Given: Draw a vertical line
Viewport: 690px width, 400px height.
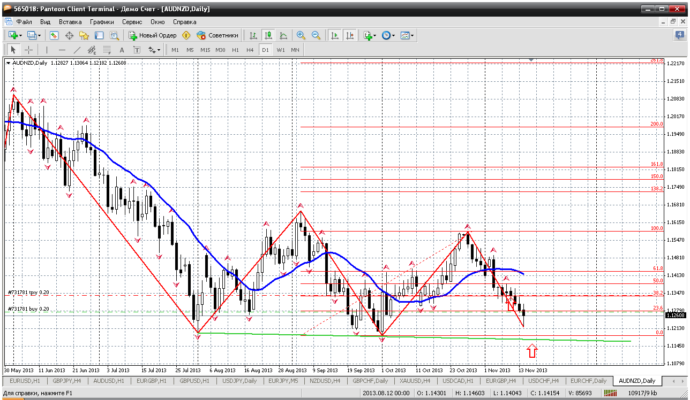Looking at the screenshot, I should 47,50.
